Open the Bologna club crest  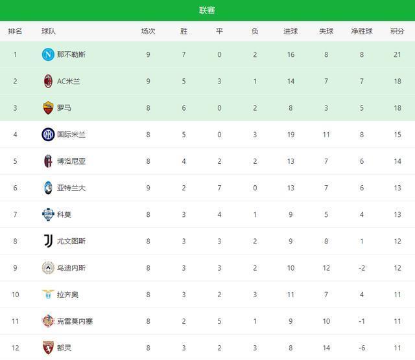48,161
